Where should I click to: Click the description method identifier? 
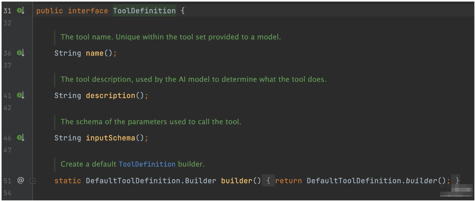tap(110, 95)
